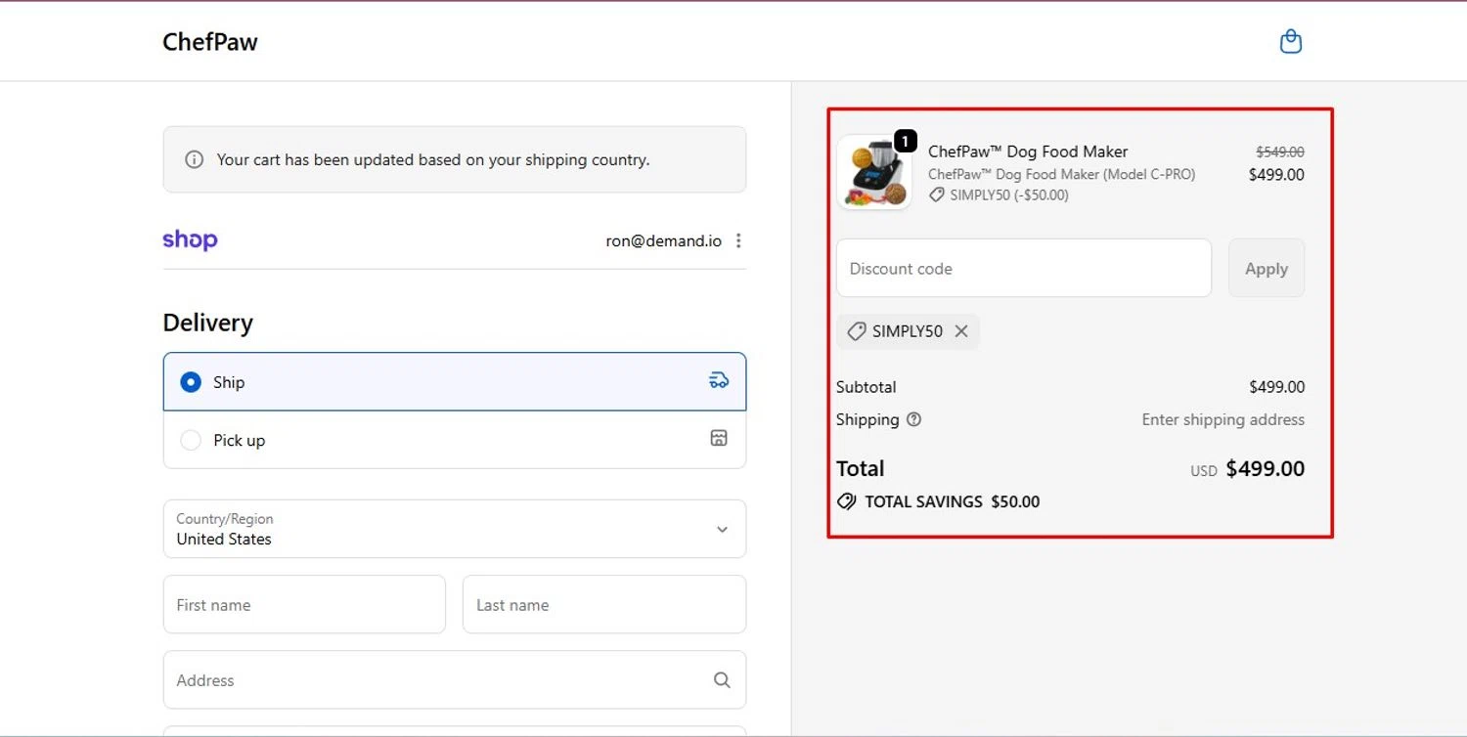Click the Shop pay logo
1467x737 pixels.
click(190, 239)
